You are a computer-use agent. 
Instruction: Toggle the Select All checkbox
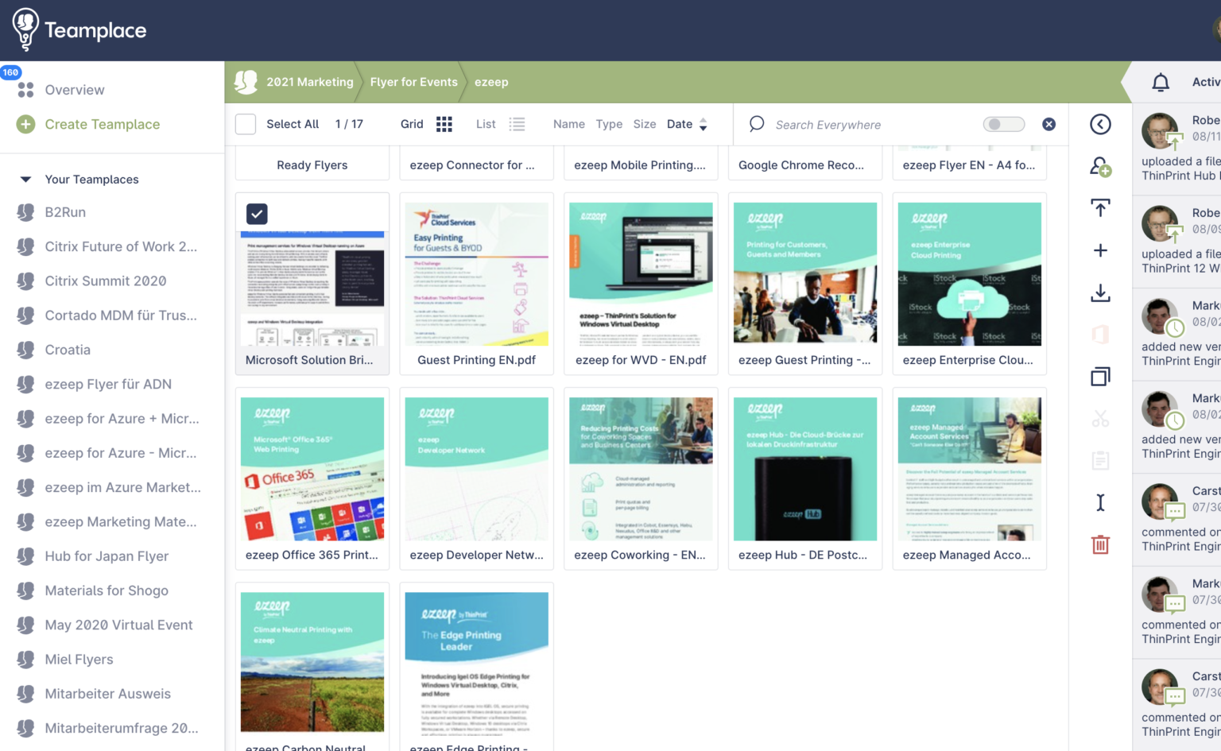(246, 124)
